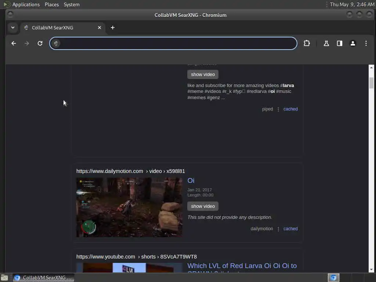Open the cached link of piped result

point(290,109)
